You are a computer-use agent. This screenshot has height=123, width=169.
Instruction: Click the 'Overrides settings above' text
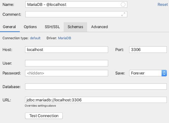pos(40,106)
